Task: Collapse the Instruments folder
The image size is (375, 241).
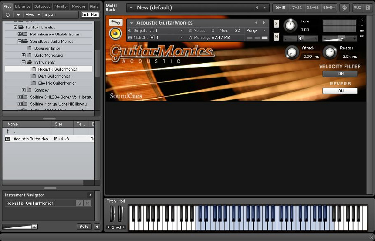Action: tap(24, 62)
